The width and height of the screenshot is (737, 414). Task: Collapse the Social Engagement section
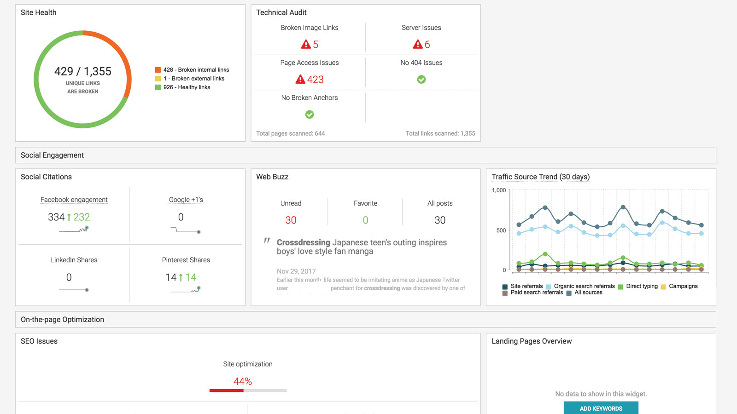[52, 155]
